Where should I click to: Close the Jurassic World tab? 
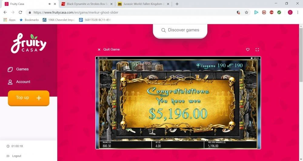pos(168,4)
